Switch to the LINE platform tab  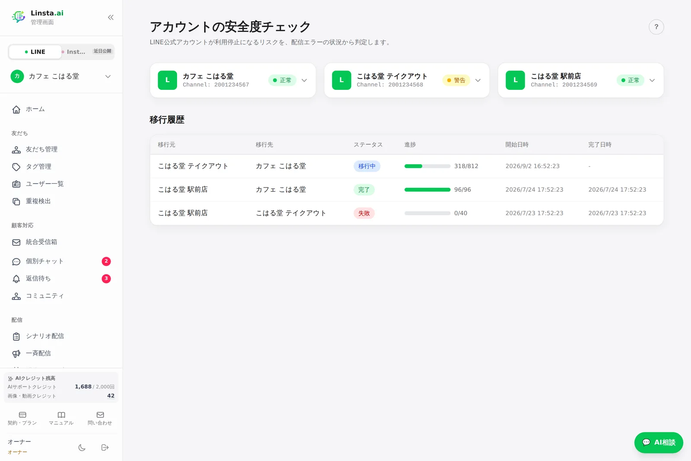[35, 52]
